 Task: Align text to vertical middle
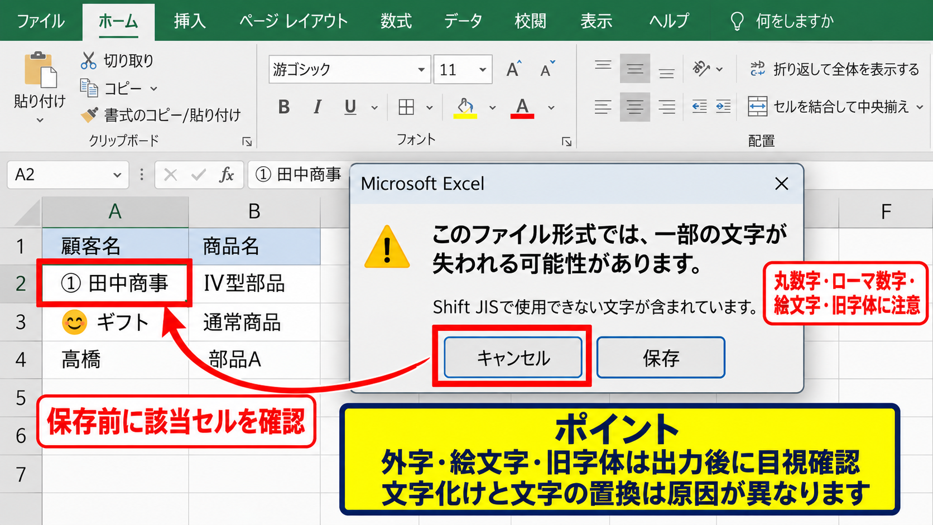[634, 69]
